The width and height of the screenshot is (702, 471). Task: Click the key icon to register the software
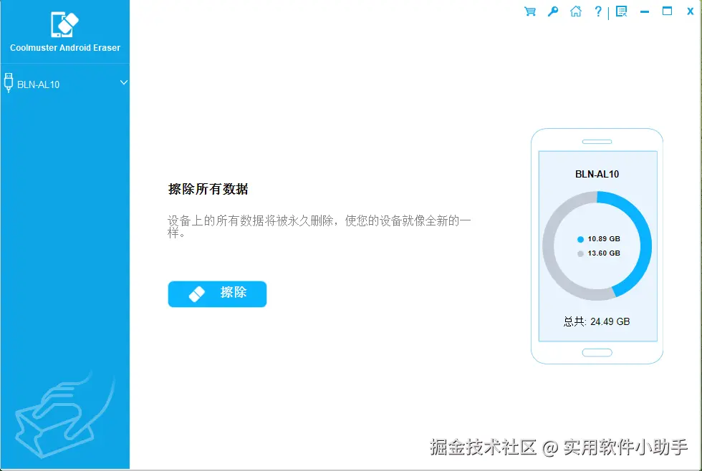552,11
